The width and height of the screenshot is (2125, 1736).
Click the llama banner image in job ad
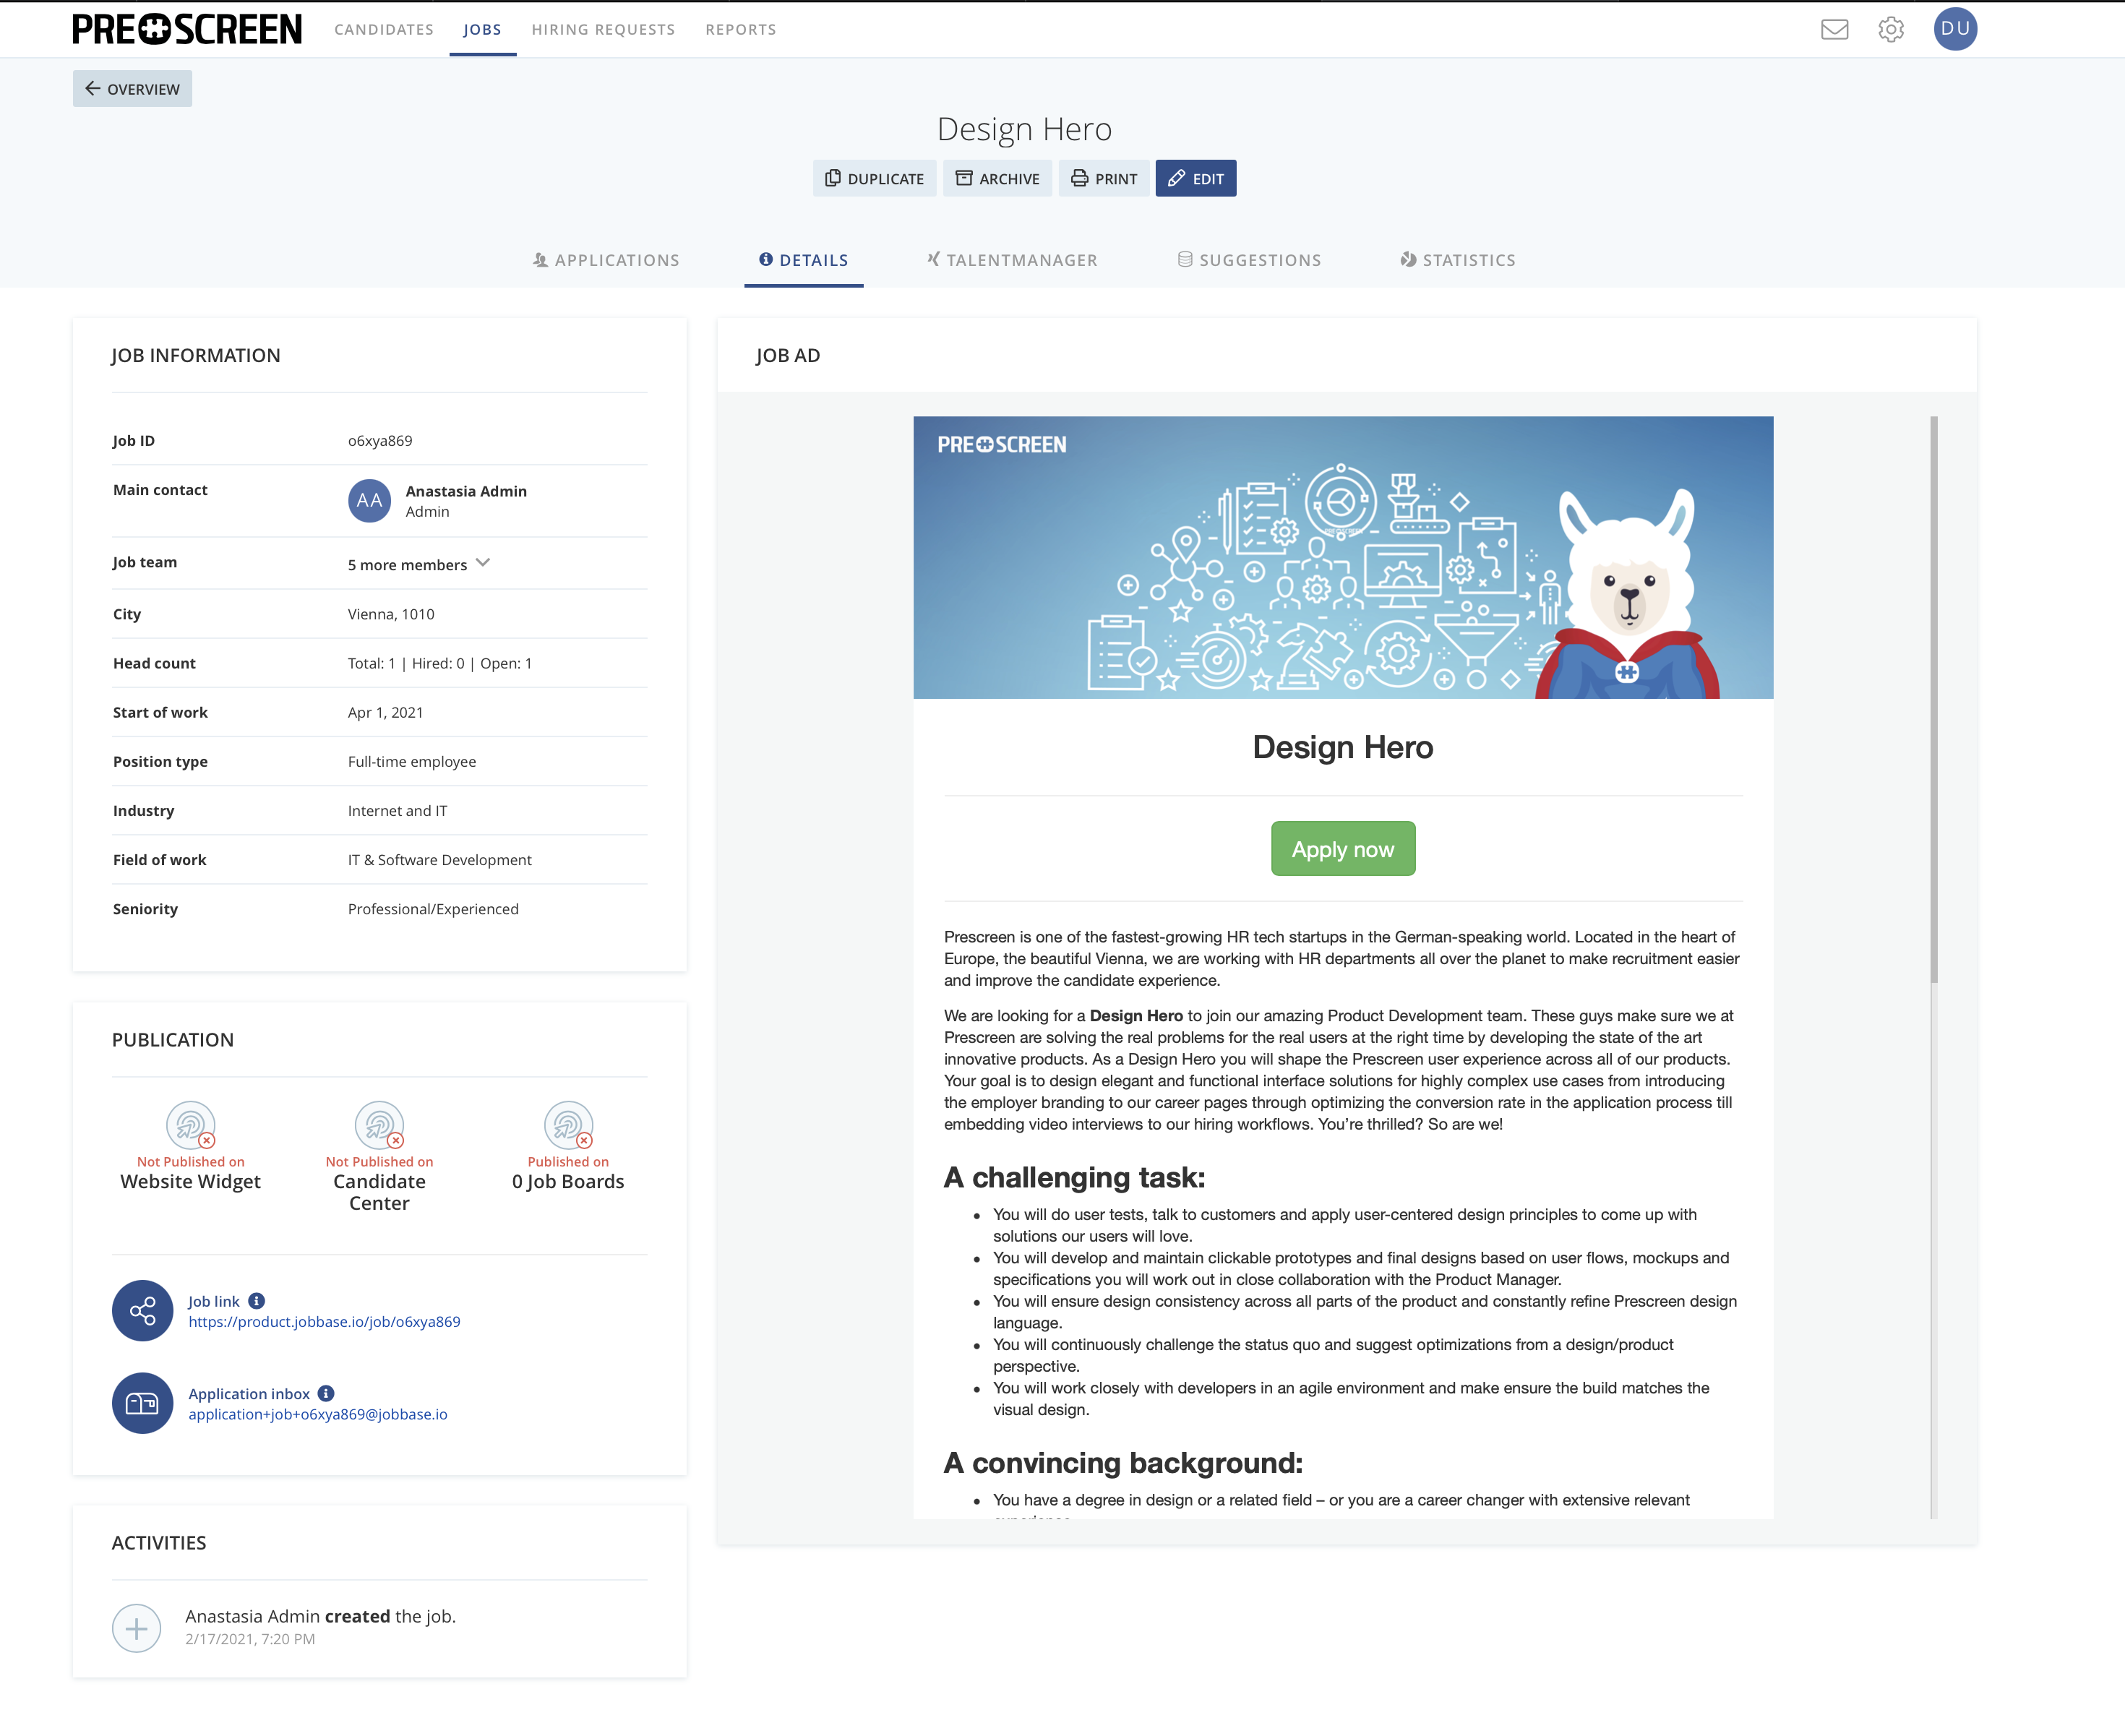tap(1342, 557)
